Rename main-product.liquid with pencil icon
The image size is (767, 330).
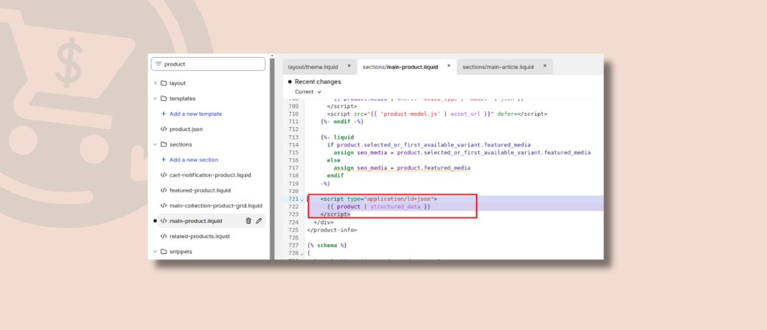coord(259,221)
